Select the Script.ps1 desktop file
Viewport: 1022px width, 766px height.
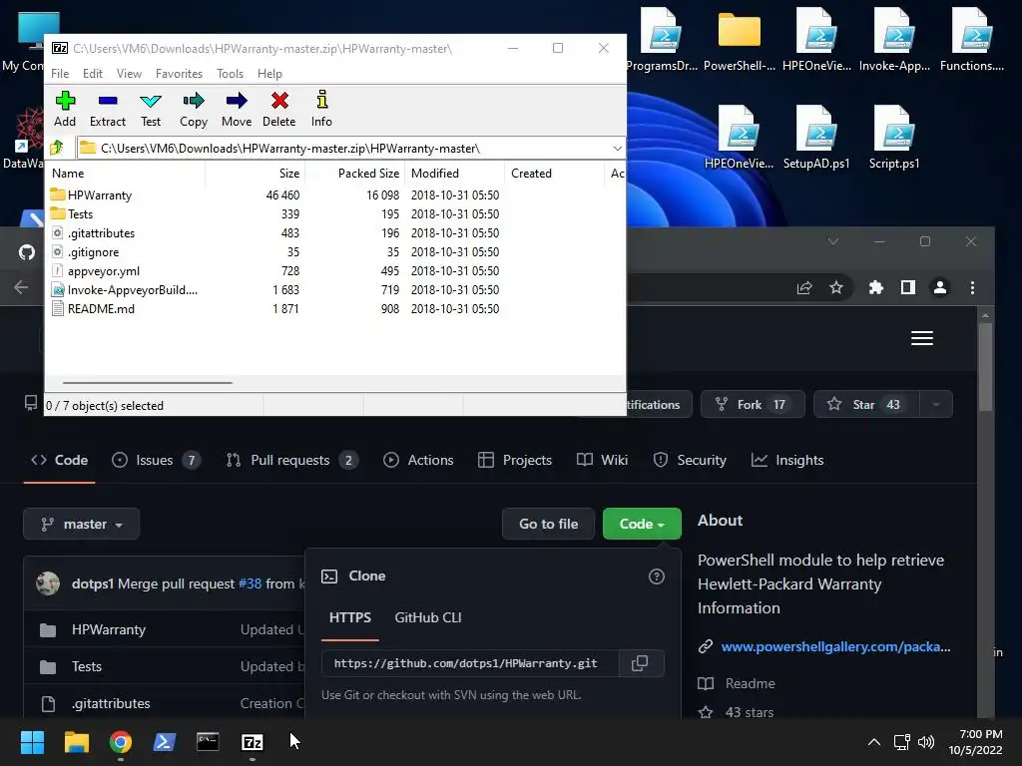click(894, 138)
